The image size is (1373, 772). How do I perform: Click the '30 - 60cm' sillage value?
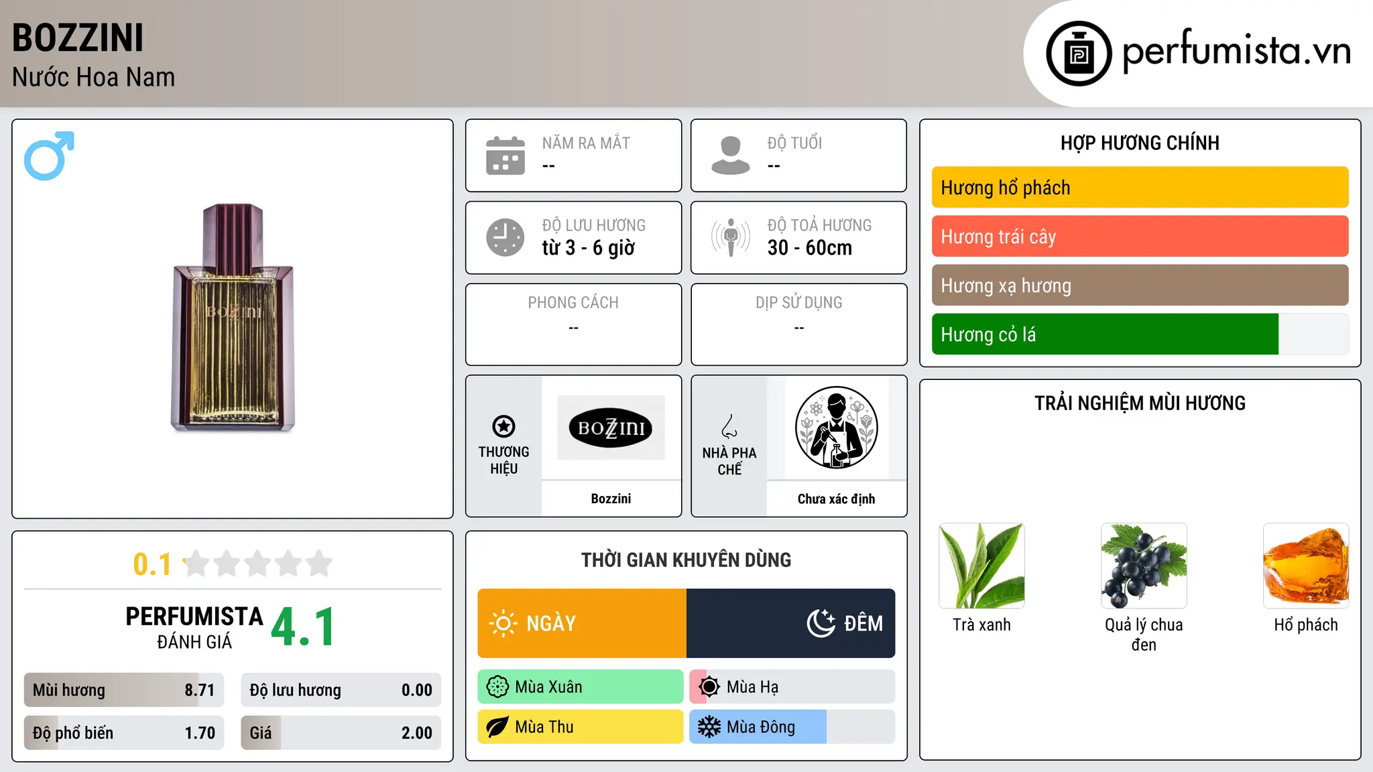pyautogui.click(x=810, y=248)
